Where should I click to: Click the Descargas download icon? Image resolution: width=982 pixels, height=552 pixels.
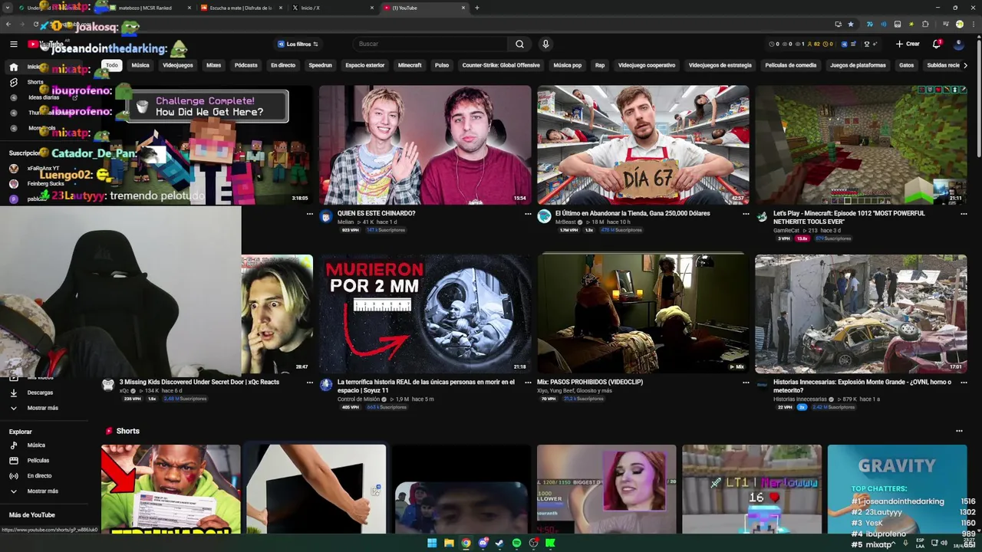pos(14,393)
